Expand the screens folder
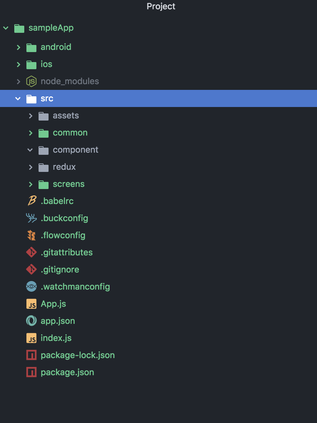This screenshot has width=317, height=423. point(30,184)
